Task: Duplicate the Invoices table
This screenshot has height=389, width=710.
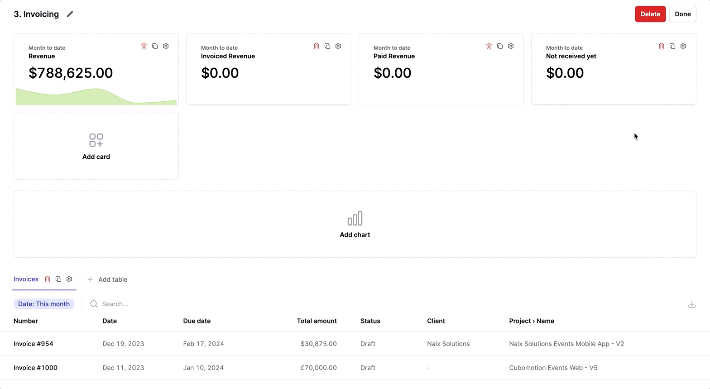Action: (x=58, y=279)
